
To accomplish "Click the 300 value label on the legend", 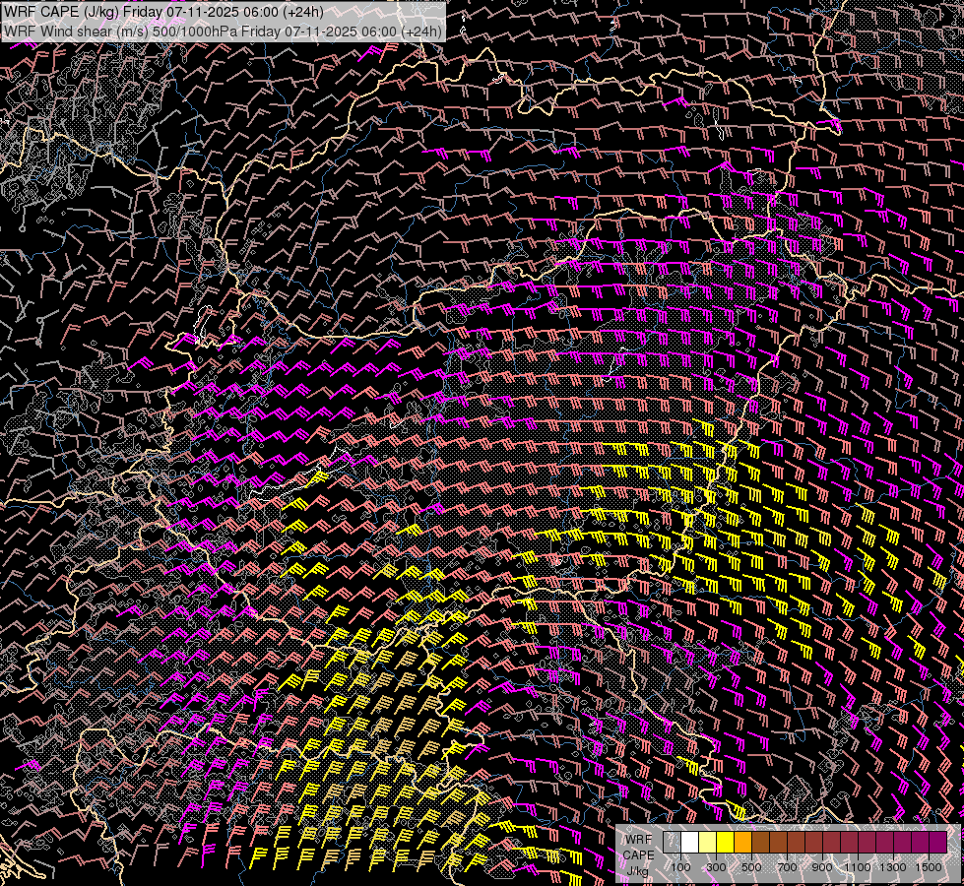I will tap(716, 867).
